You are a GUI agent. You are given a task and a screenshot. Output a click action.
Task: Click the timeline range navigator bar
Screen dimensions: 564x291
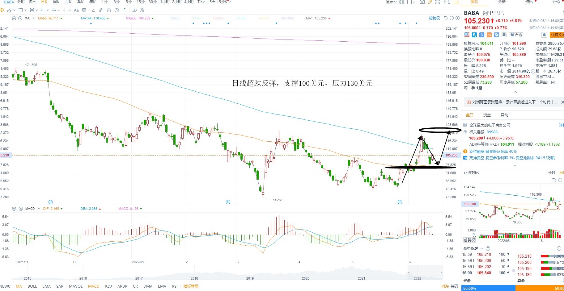[227, 272]
